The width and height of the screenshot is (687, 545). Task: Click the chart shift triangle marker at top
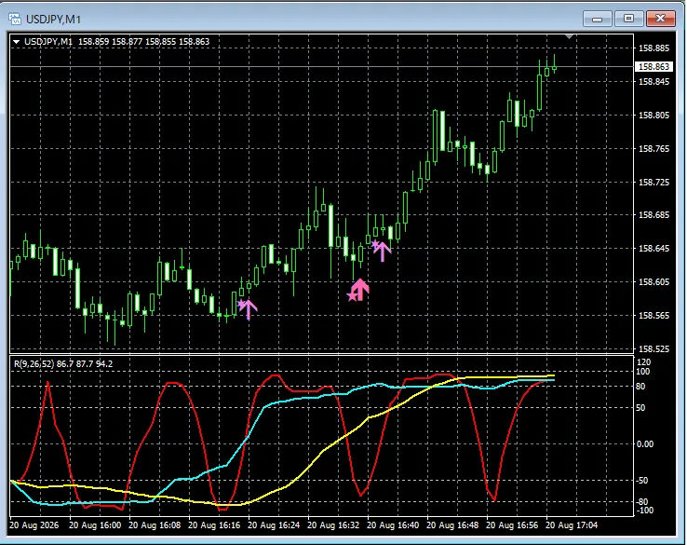569,37
